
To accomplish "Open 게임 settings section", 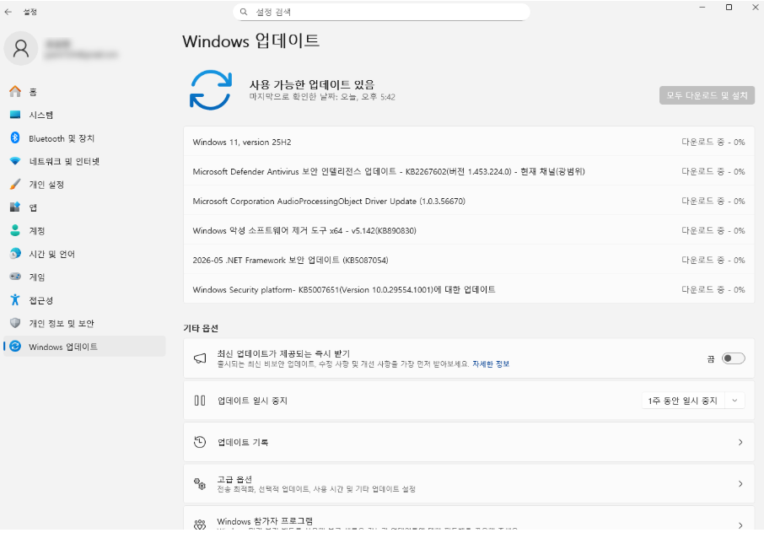I will (x=84, y=277).
